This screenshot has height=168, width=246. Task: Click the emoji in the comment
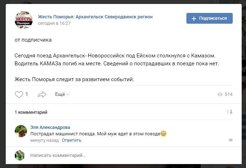pyautogui.click(x=163, y=134)
